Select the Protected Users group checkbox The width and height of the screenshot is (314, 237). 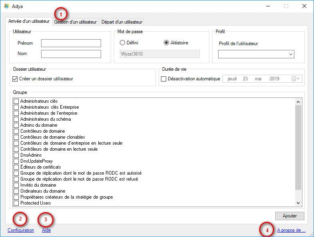point(16,203)
